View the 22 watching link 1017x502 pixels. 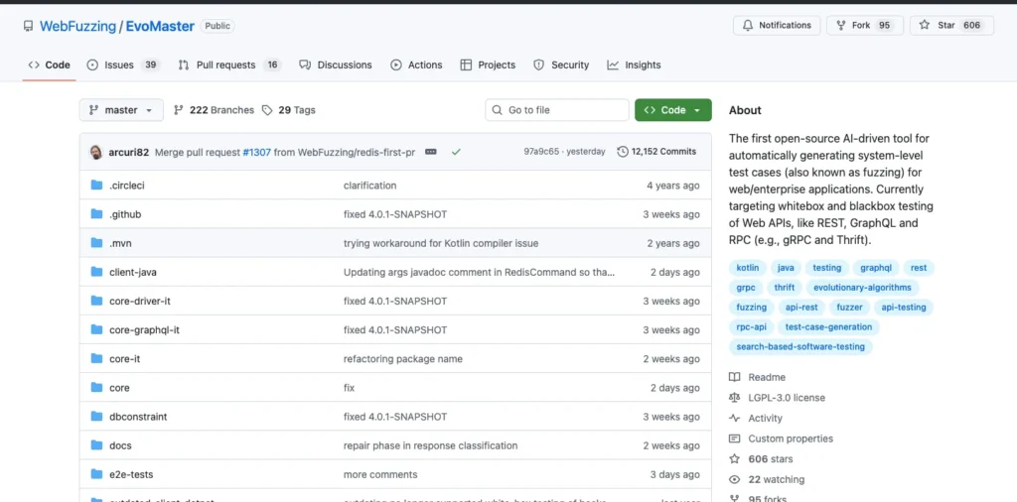click(x=768, y=479)
